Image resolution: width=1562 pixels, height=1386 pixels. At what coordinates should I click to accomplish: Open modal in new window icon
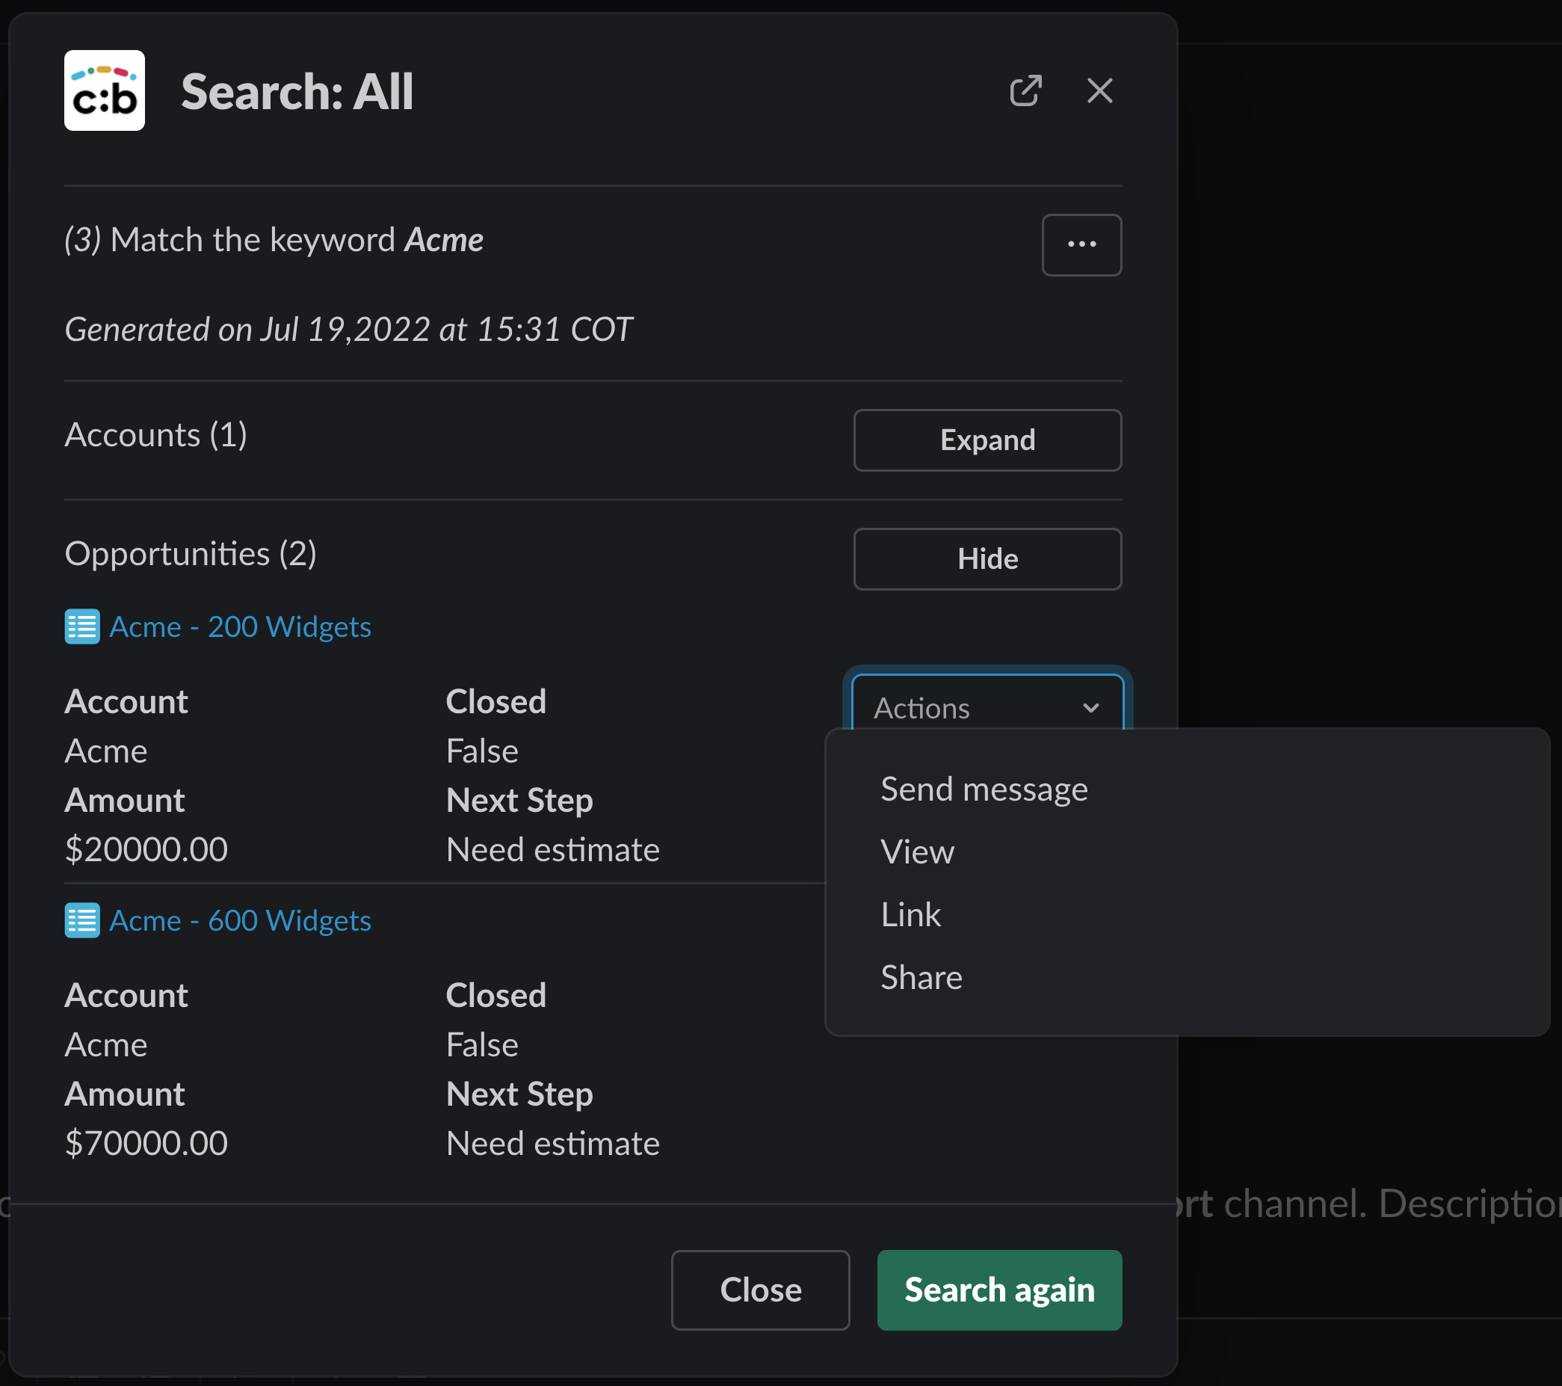click(x=1025, y=91)
